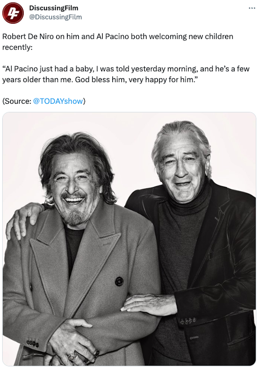Open the @TODAYshow source mention

click(58, 101)
